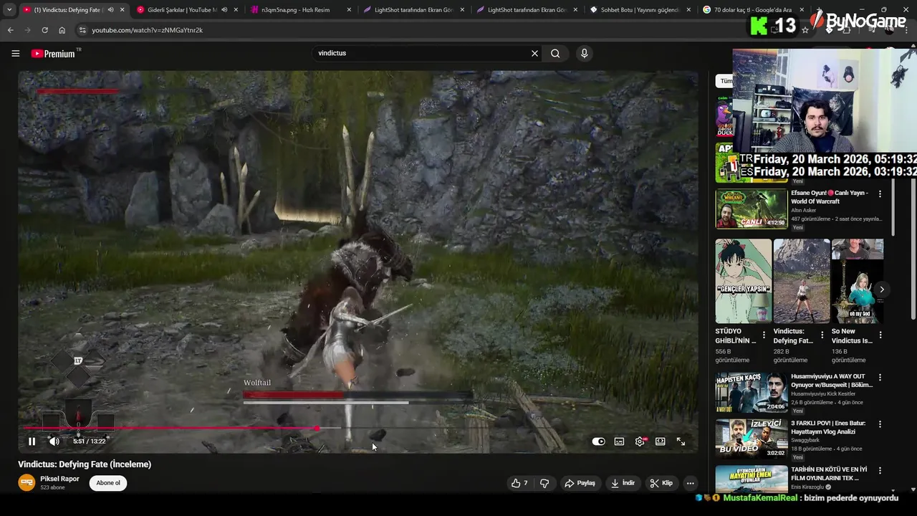Like the video with thumbs up

click(519, 483)
